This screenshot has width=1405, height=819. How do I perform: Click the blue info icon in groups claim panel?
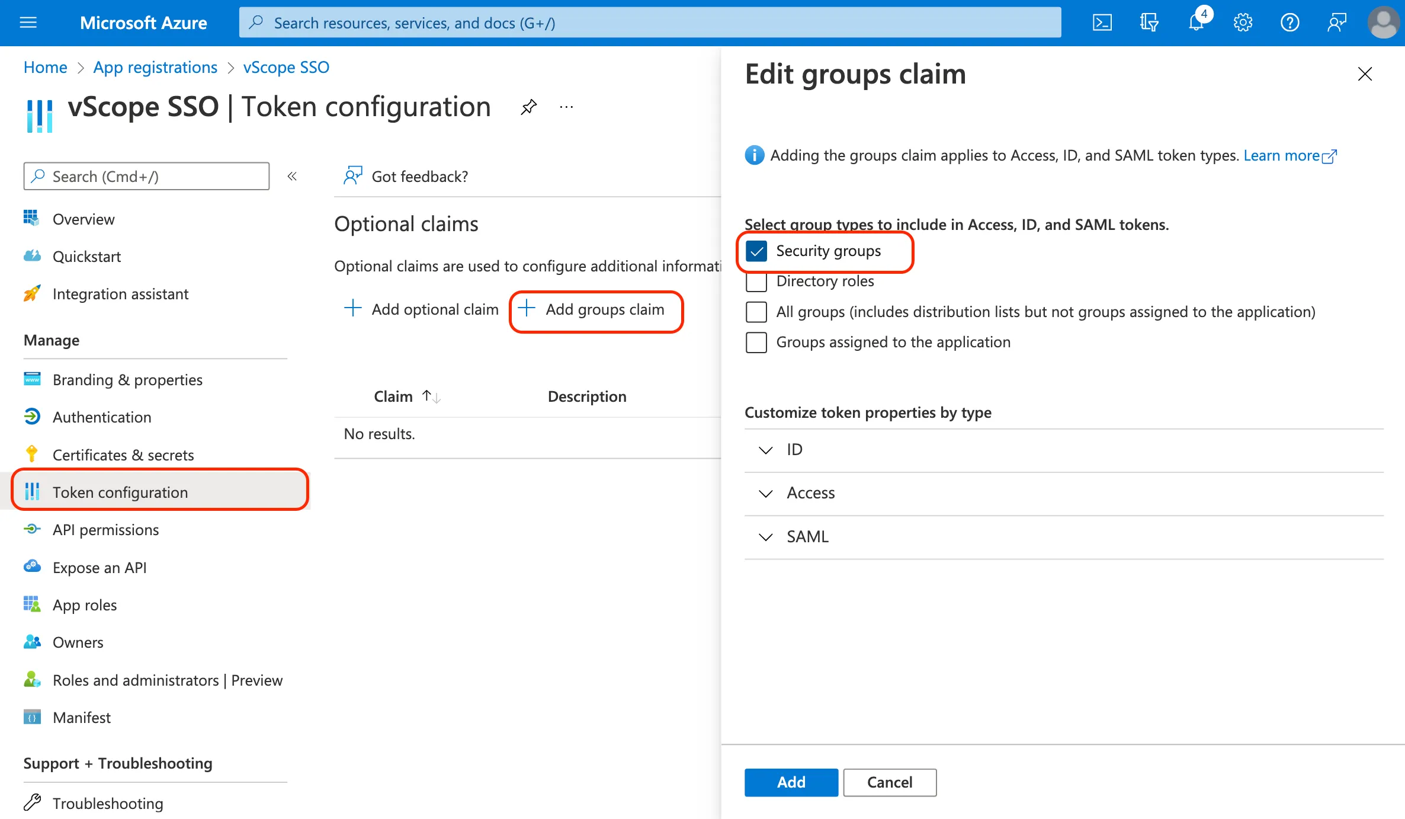point(754,155)
